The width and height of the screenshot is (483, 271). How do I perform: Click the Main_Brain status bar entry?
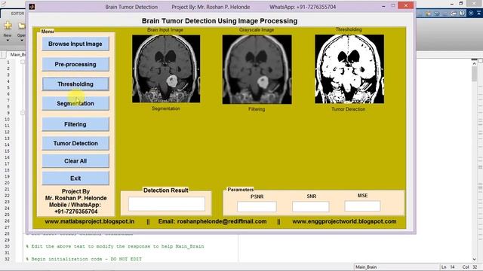tap(366, 267)
